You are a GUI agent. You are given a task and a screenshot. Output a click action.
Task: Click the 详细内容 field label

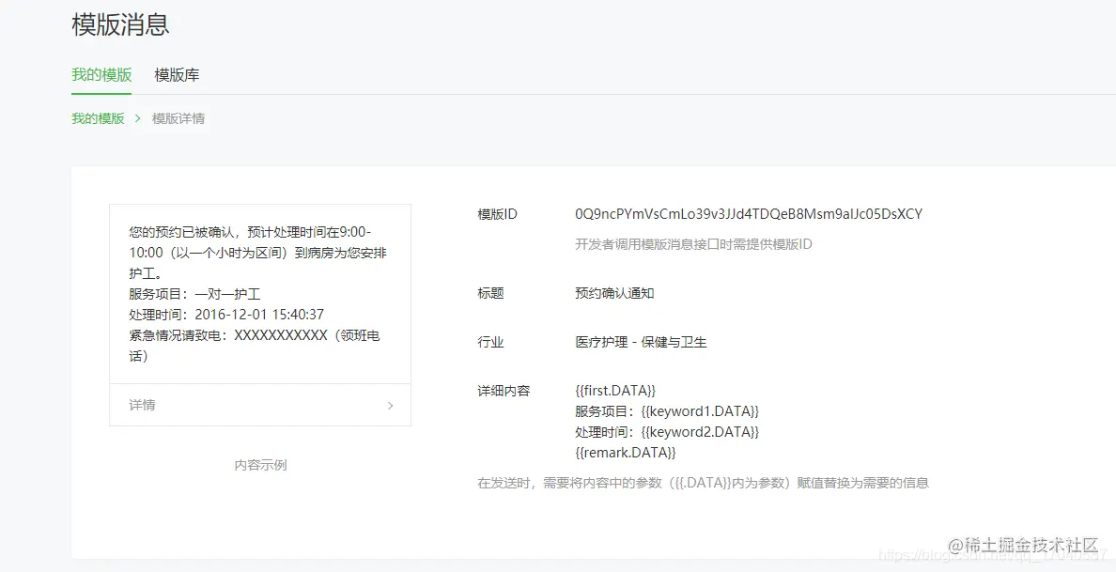click(x=502, y=390)
